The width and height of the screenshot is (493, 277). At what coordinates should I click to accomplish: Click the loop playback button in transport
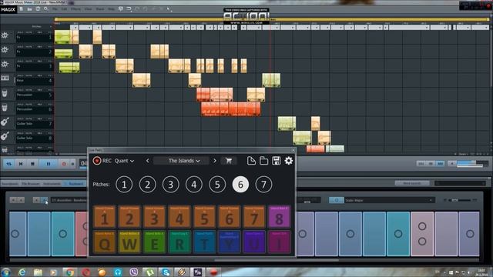8,164
